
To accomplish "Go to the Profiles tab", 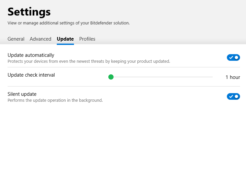I will coord(87,39).
